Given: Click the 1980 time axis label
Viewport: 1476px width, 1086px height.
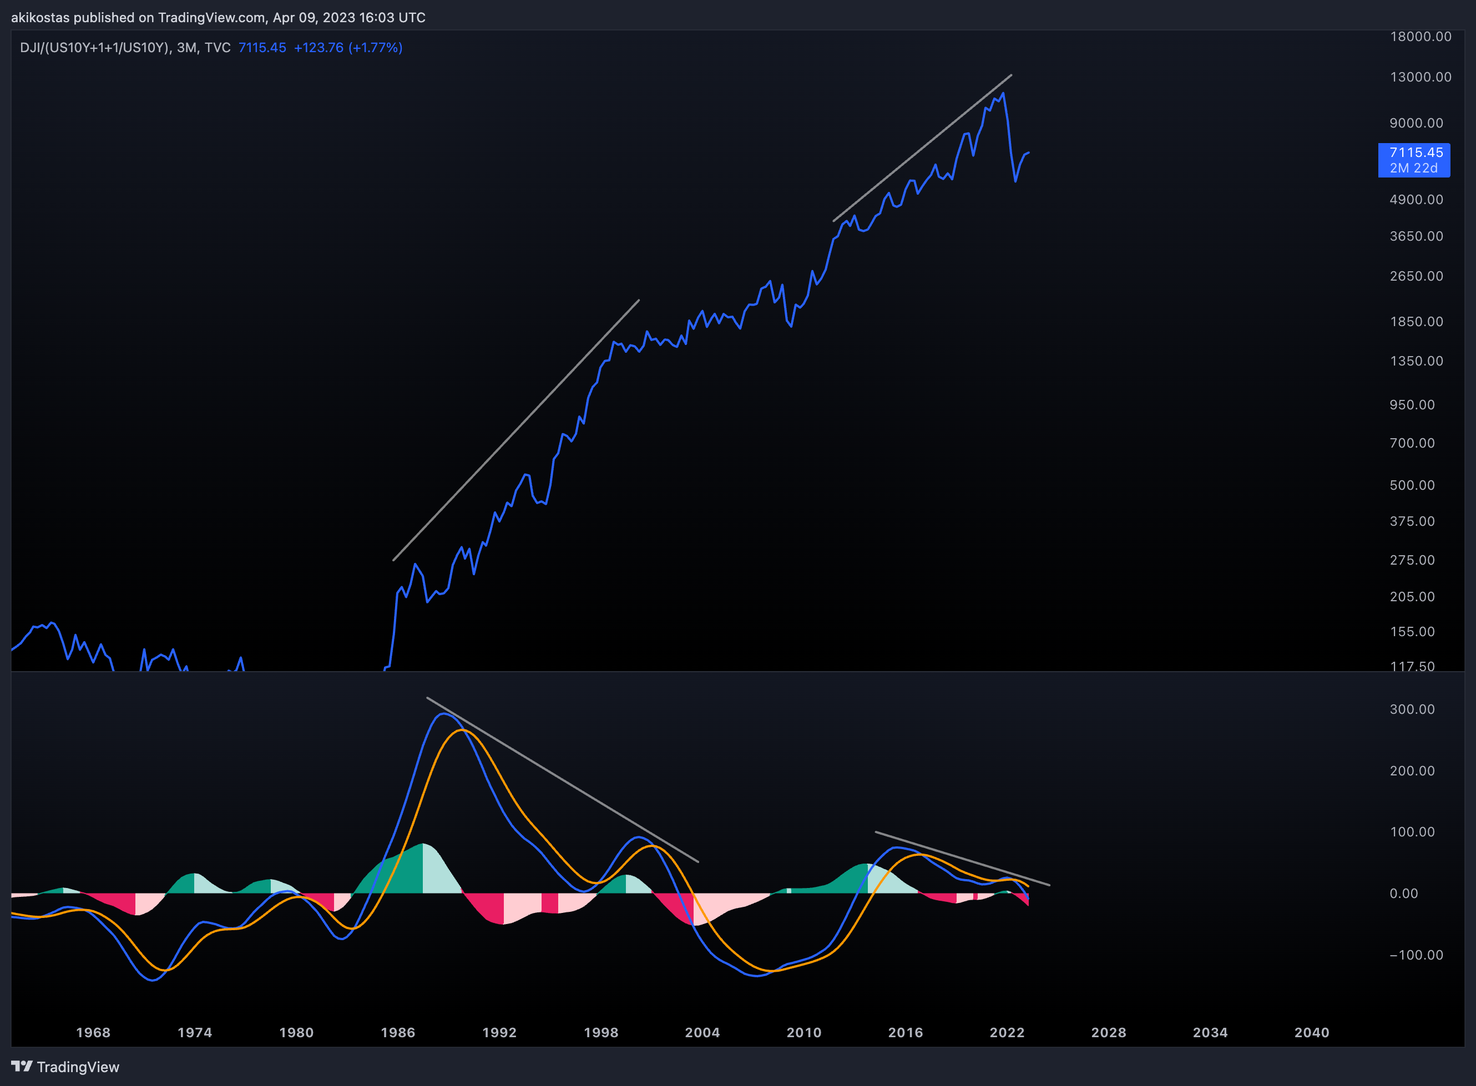Looking at the screenshot, I should coord(297,1033).
